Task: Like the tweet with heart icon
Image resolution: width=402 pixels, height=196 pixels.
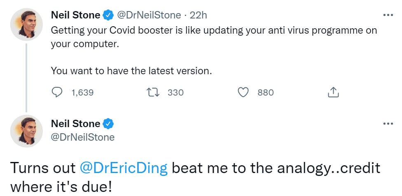Action: coord(244,93)
